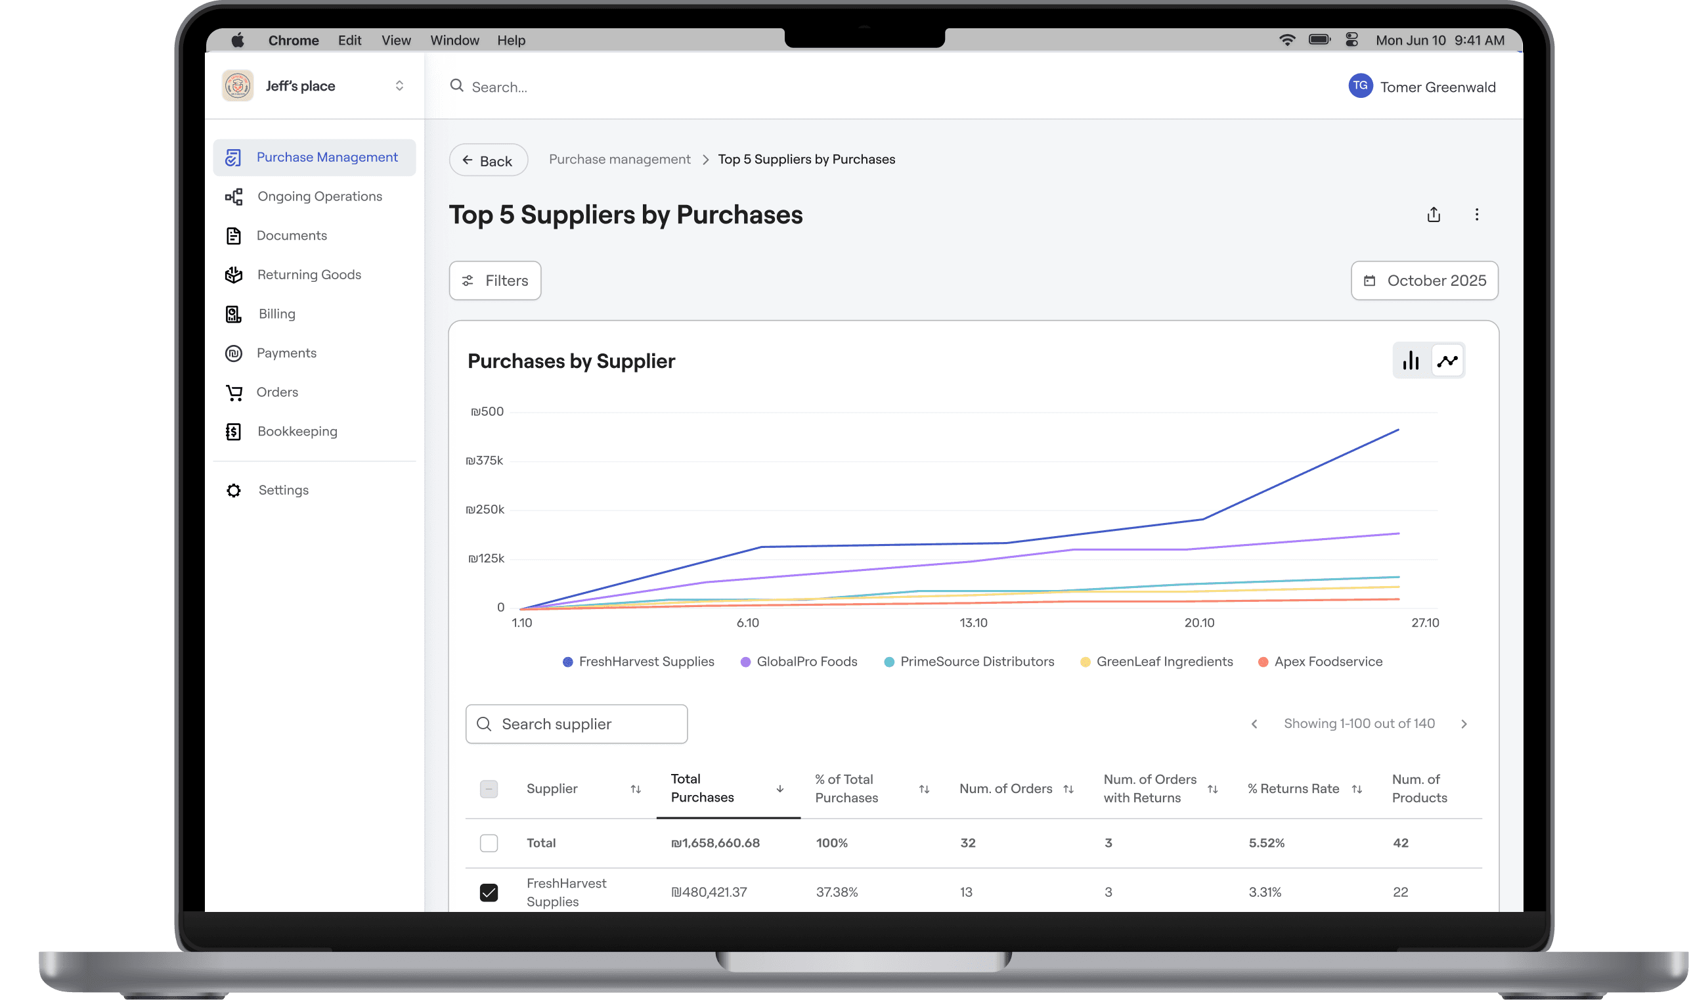The height and width of the screenshot is (1000, 1689).
Task: Toggle the select-all header checkbox
Action: click(489, 788)
